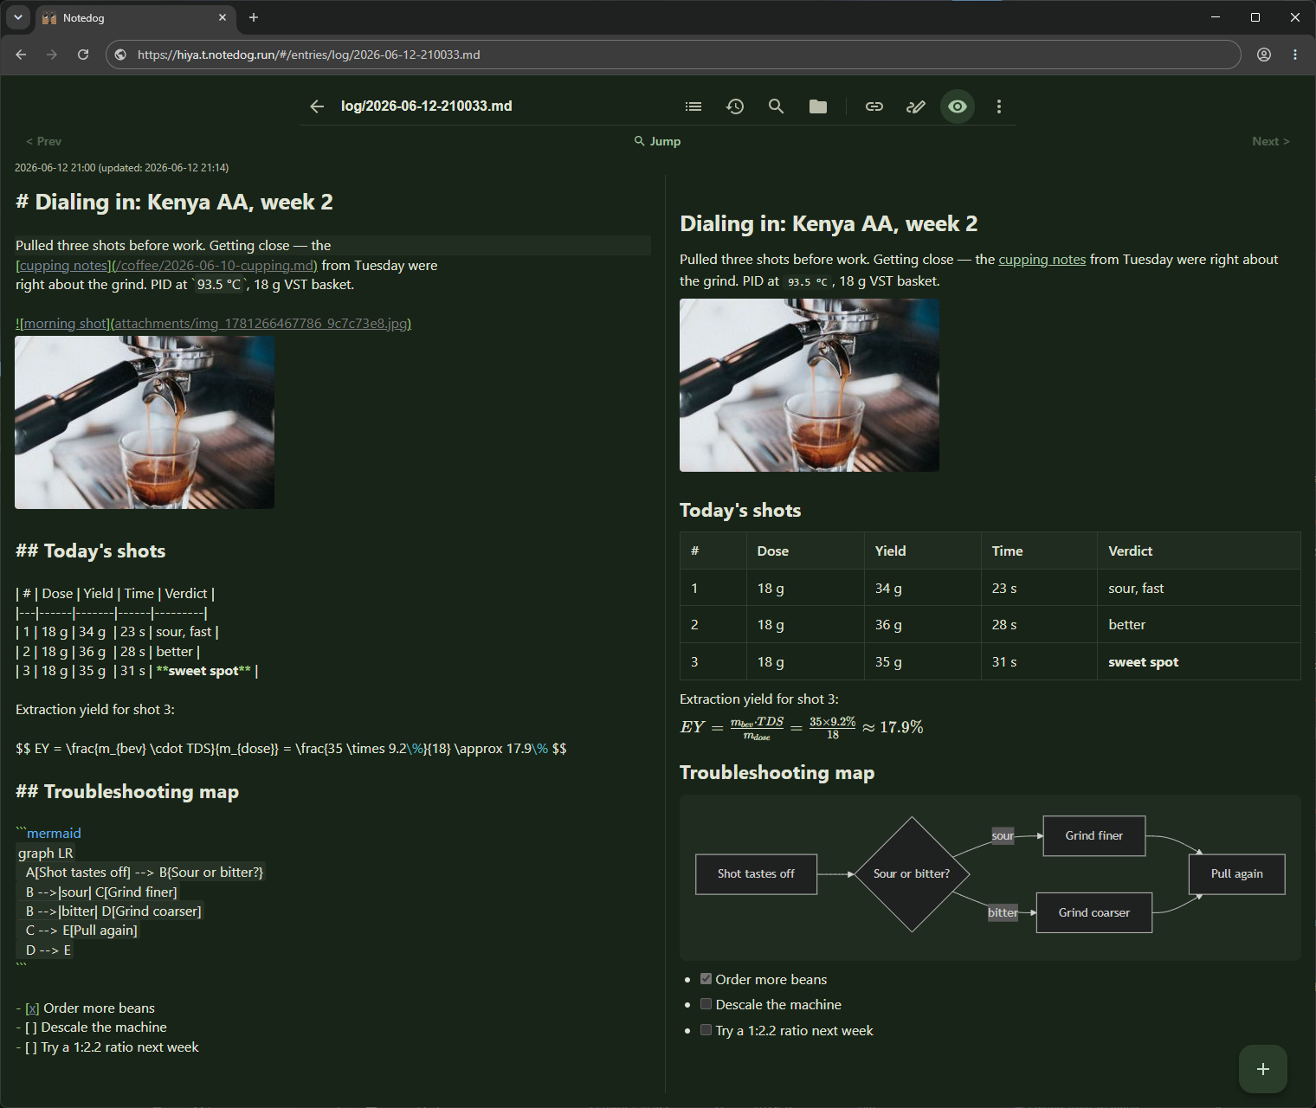Go back using the arrow beside log/2026-06-12-210033.md
The image size is (1316, 1108).
point(317,106)
